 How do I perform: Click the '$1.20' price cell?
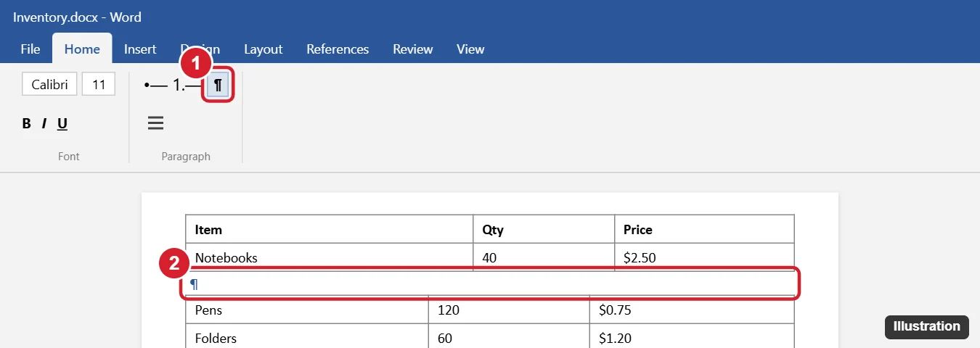point(692,336)
